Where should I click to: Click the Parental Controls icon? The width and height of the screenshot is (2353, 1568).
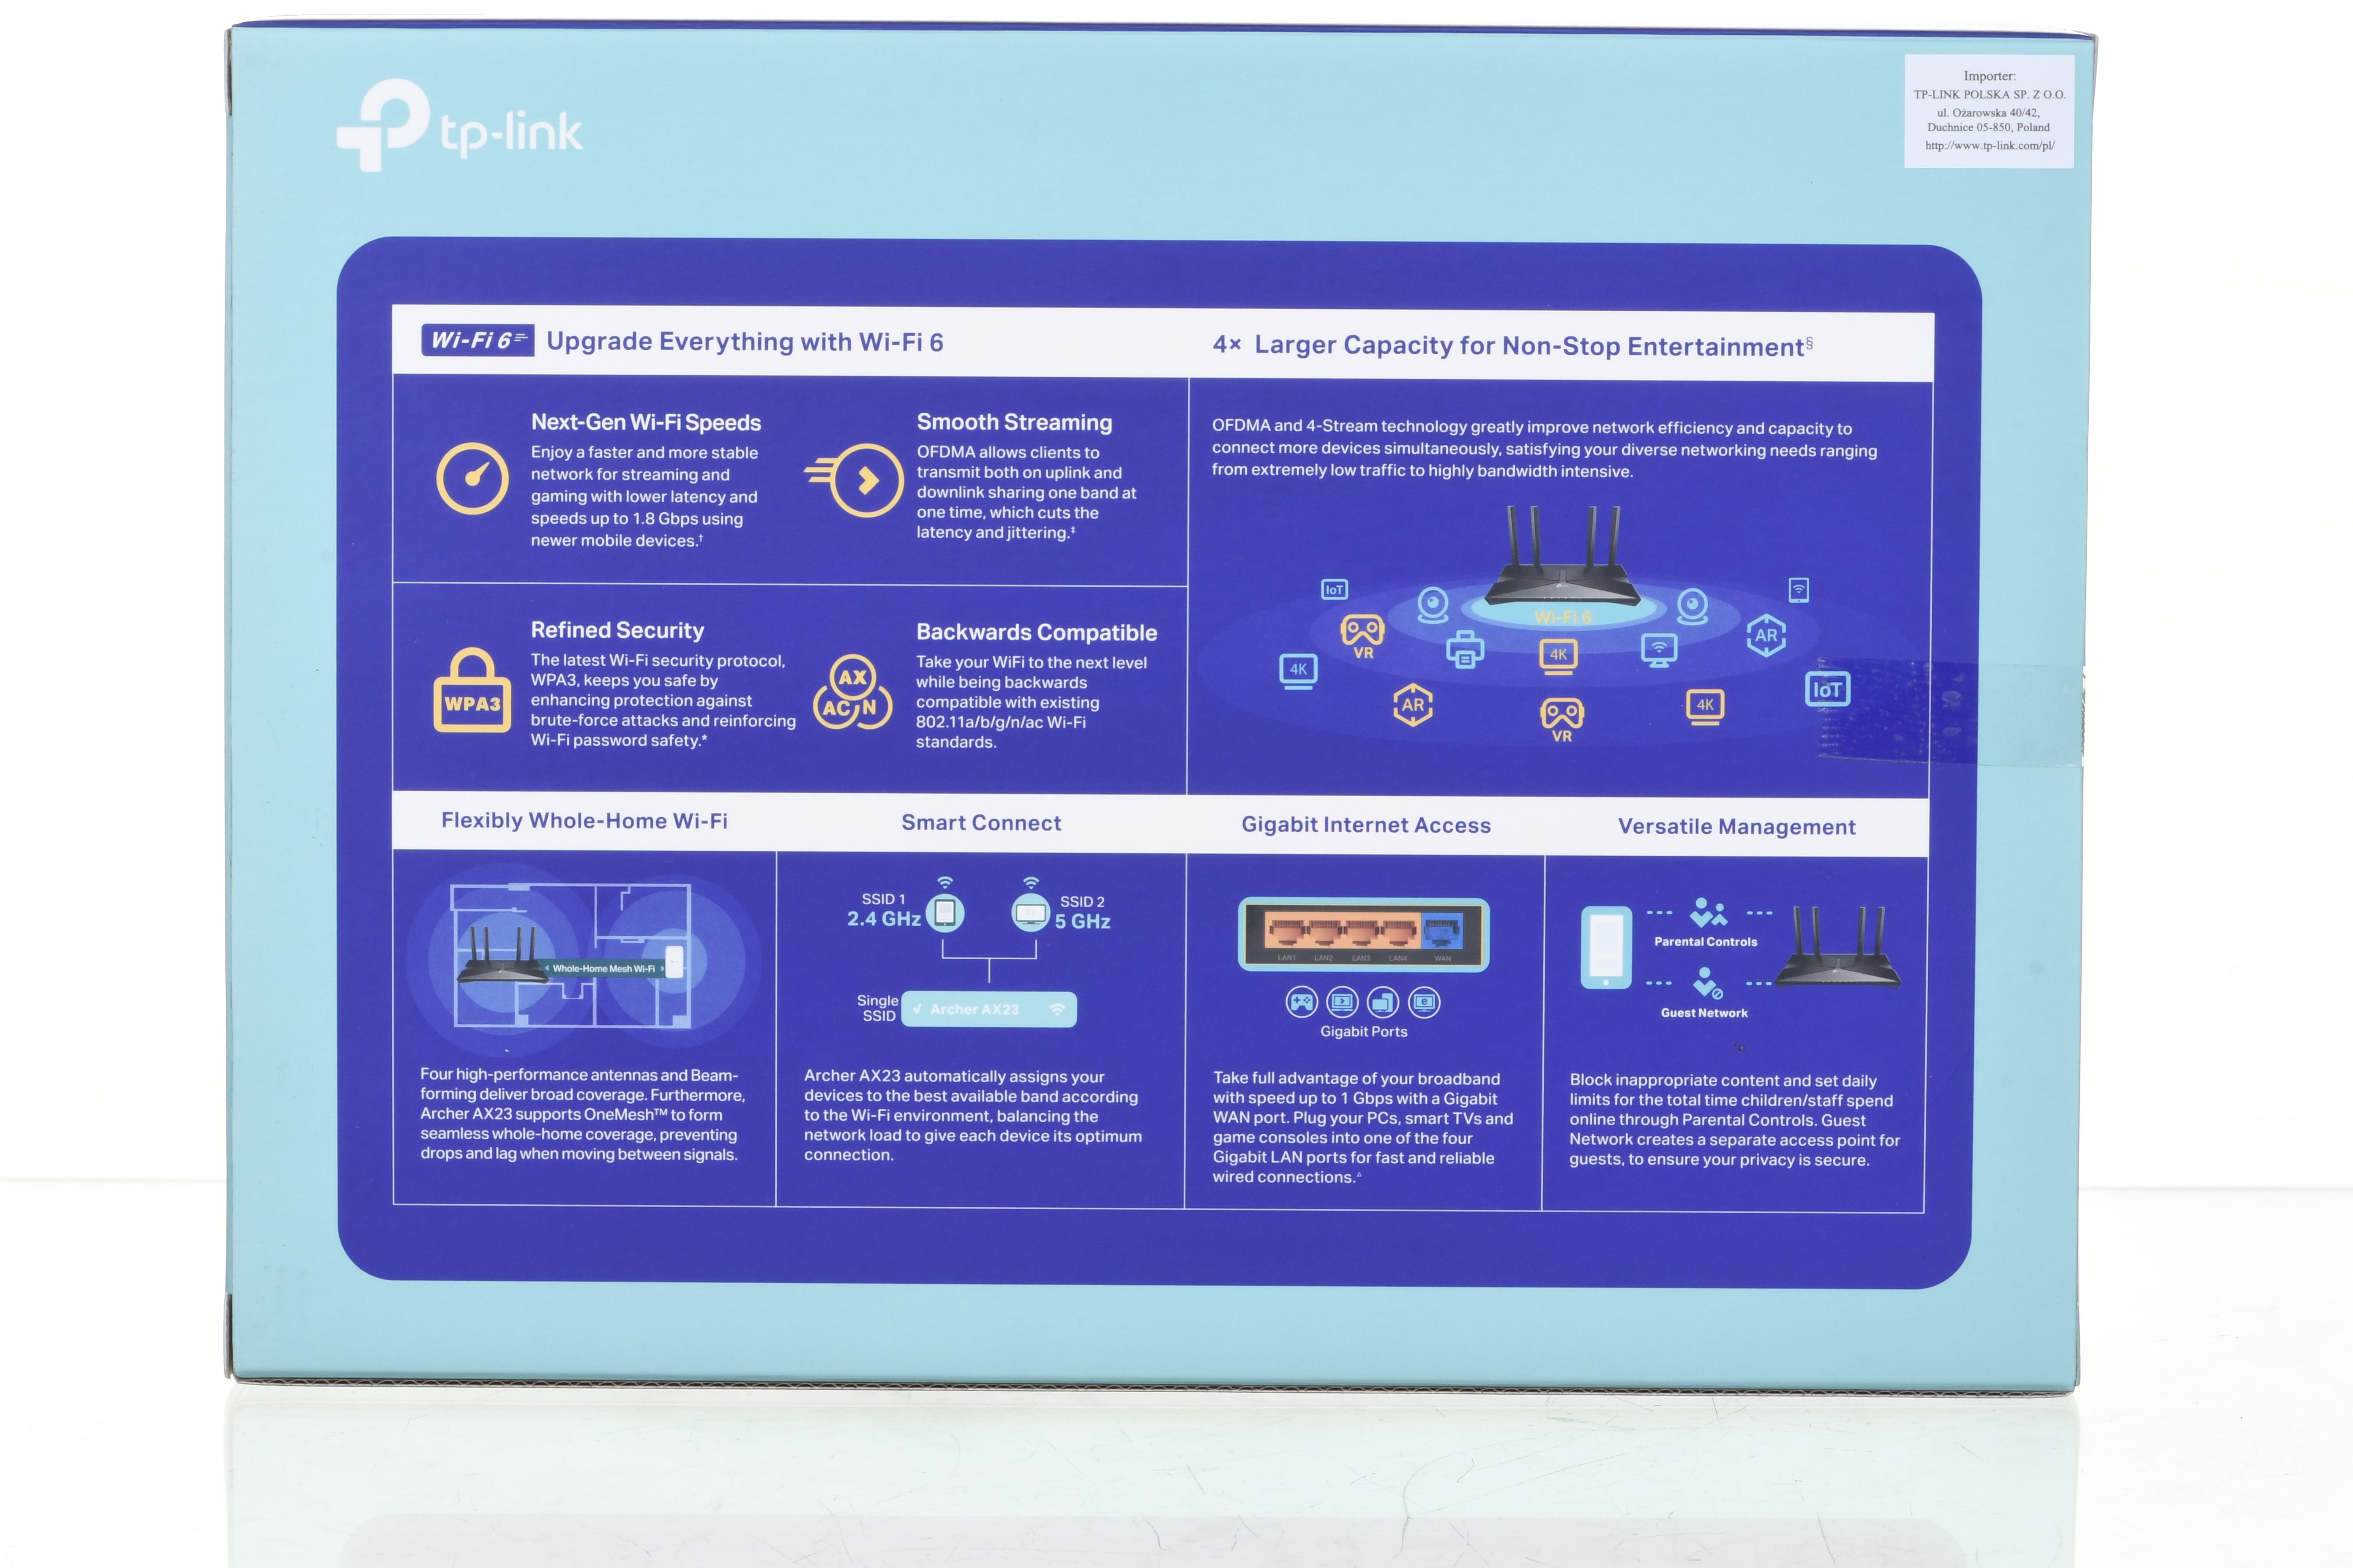pyautogui.click(x=1708, y=912)
